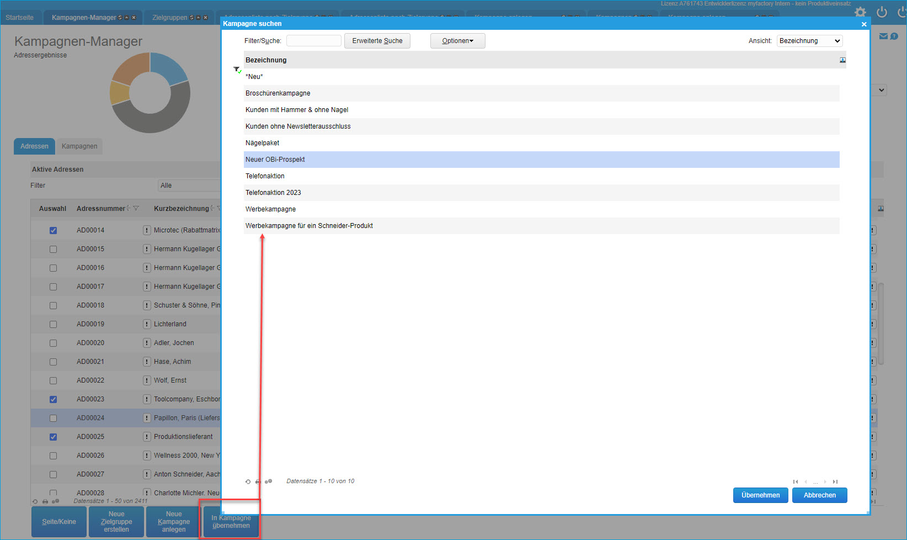The width and height of the screenshot is (907, 540).
Task: Open the settings gear in top bar
Action: (860, 12)
